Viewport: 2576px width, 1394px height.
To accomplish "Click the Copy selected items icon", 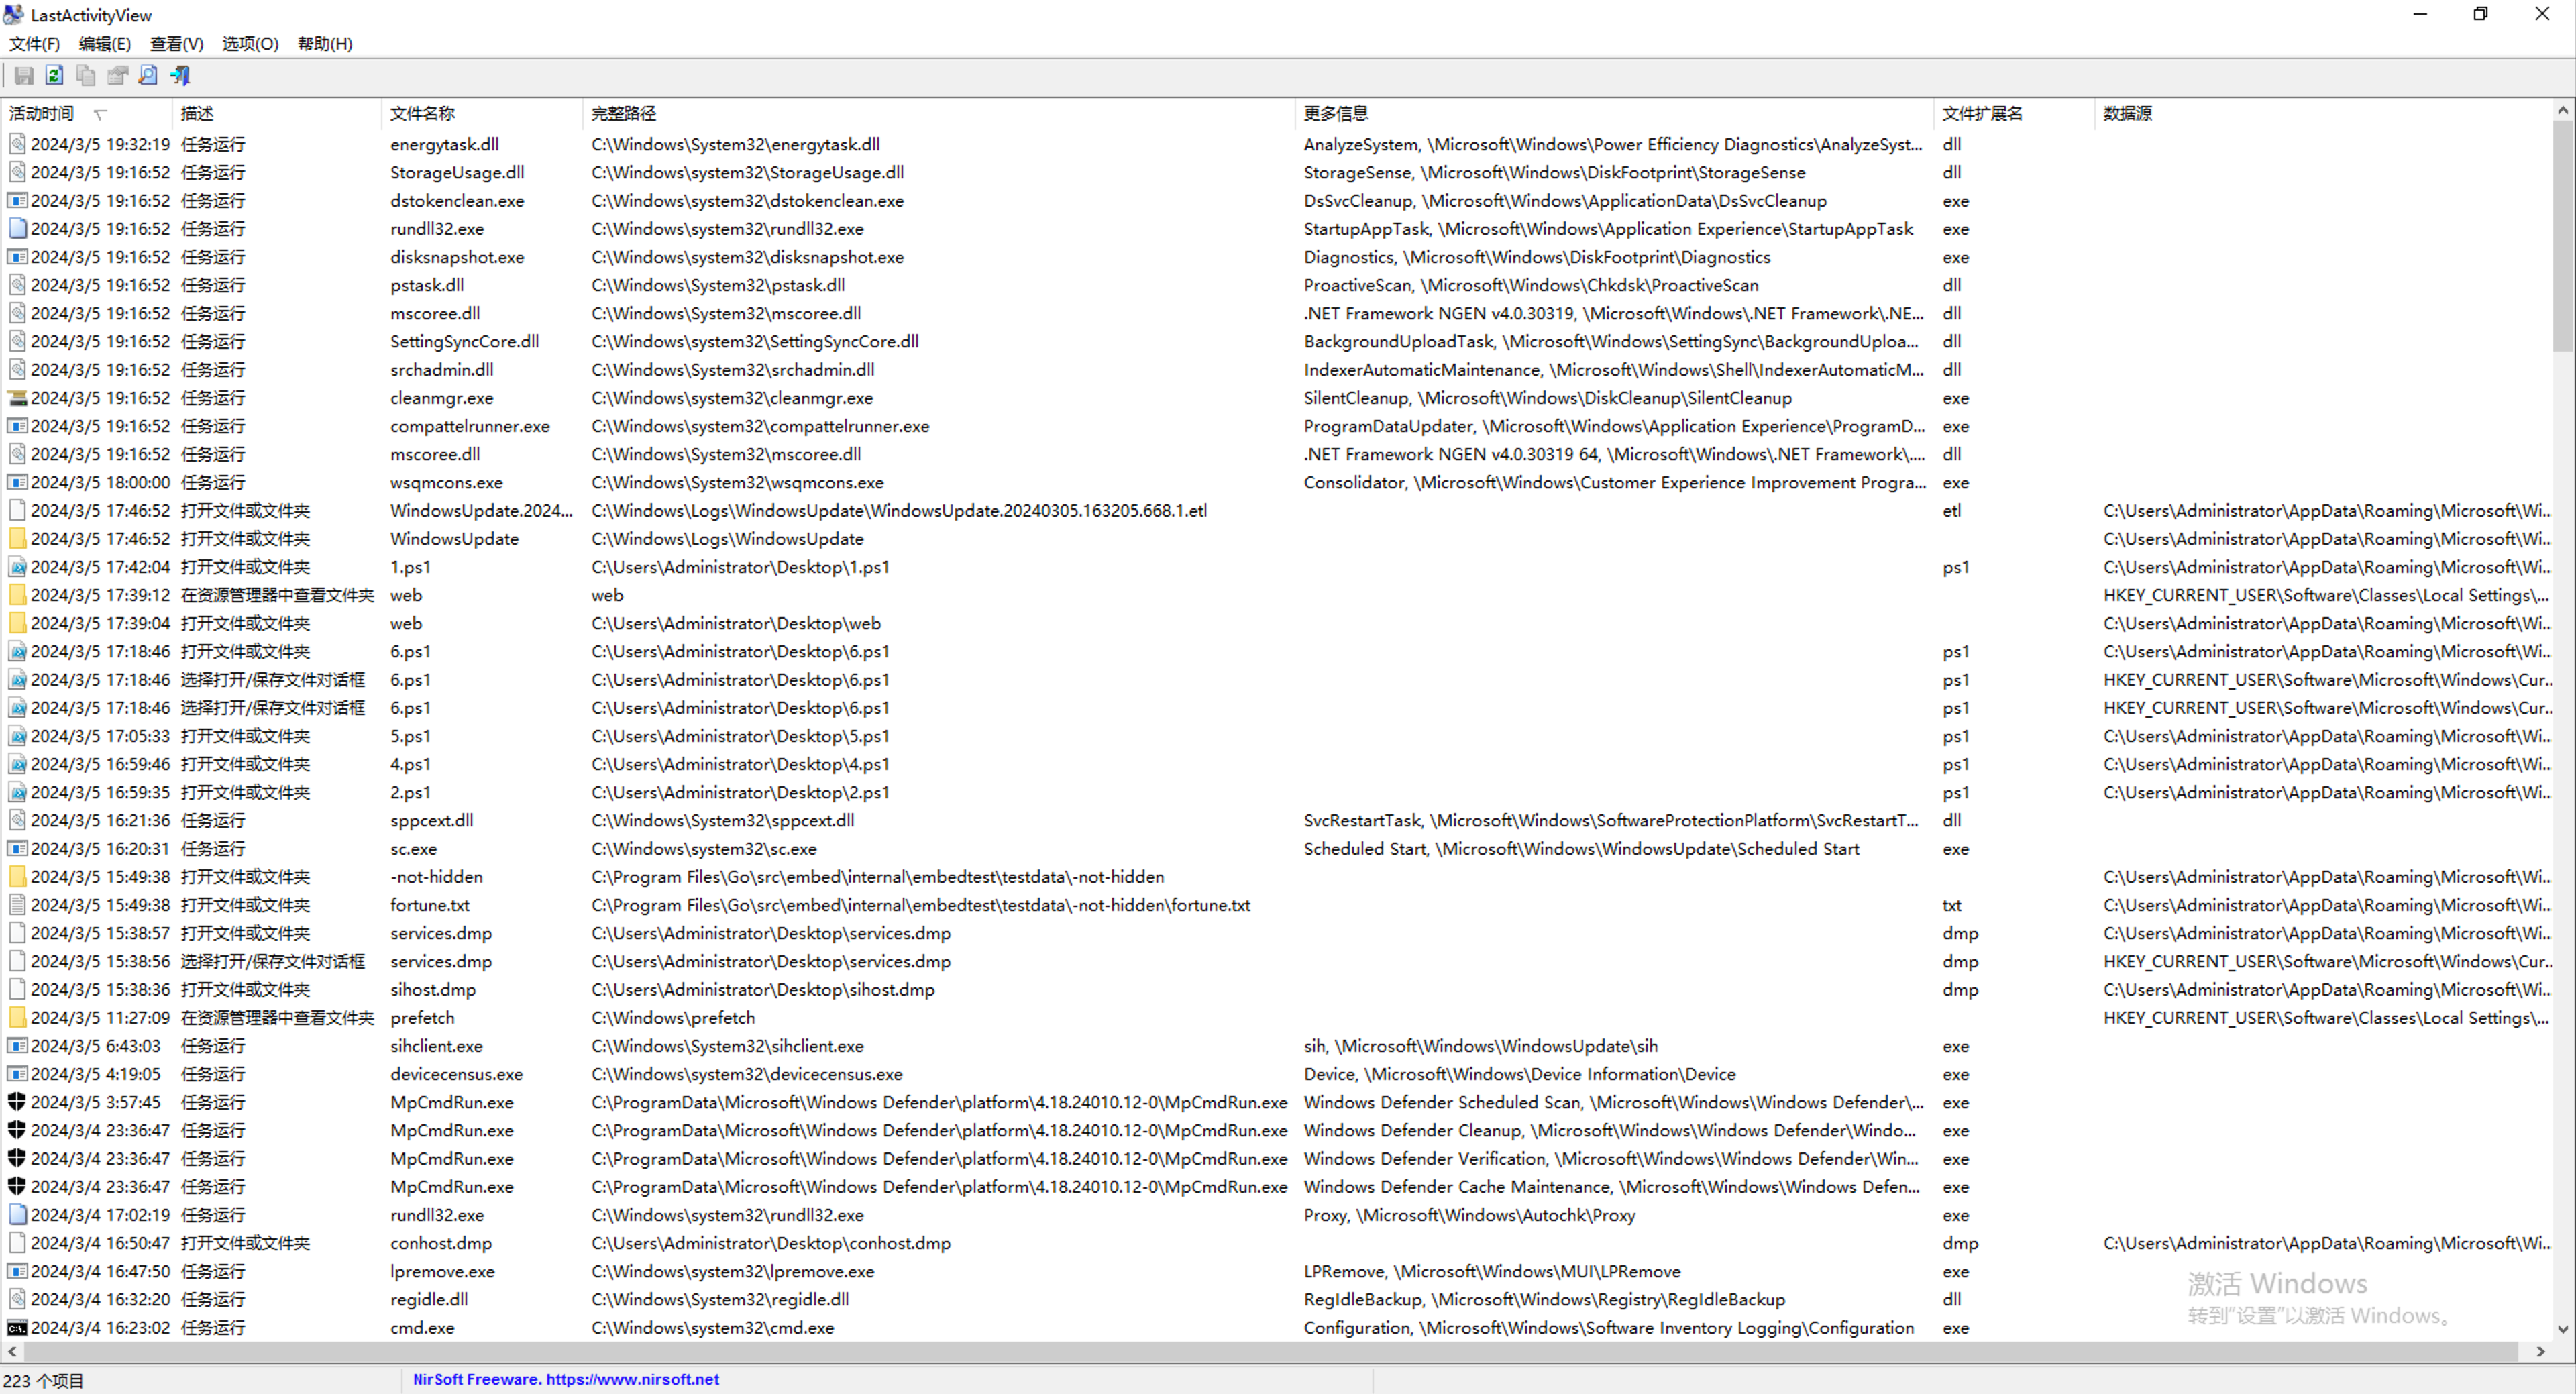I will click(86, 76).
